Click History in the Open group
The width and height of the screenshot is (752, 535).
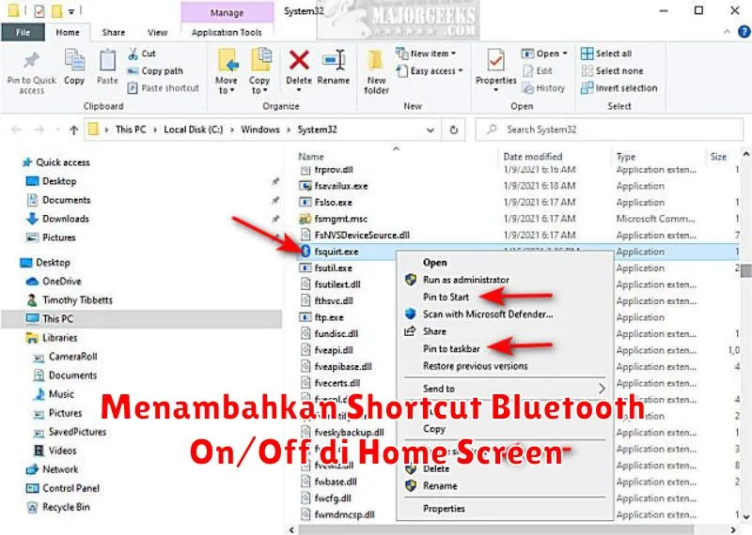(x=543, y=88)
